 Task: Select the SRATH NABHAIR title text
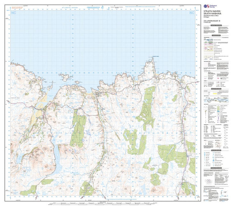(x=212, y=13)
